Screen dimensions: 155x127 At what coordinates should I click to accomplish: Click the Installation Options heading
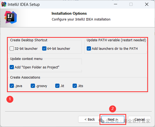pyautogui.click(x=69, y=13)
